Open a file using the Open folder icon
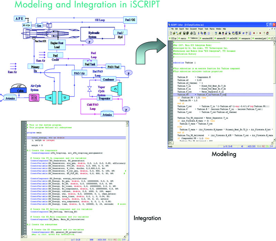This screenshot has height=241, width=276. (174, 33)
